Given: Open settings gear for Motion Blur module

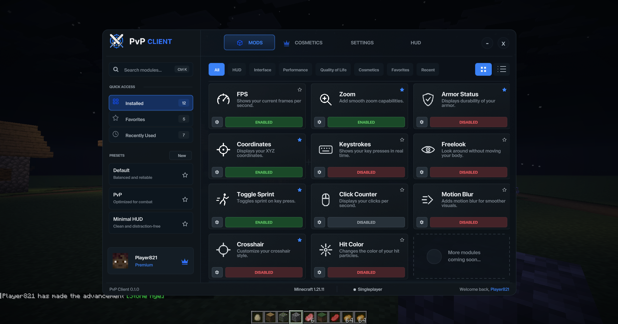Looking at the screenshot, I should pyautogui.click(x=422, y=222).
